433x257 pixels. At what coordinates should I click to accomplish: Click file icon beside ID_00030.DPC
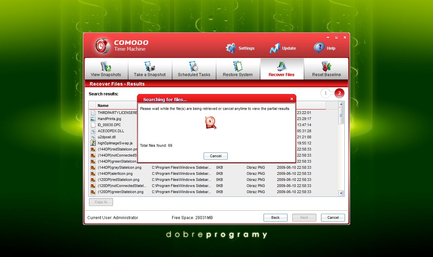click(93, 125)
